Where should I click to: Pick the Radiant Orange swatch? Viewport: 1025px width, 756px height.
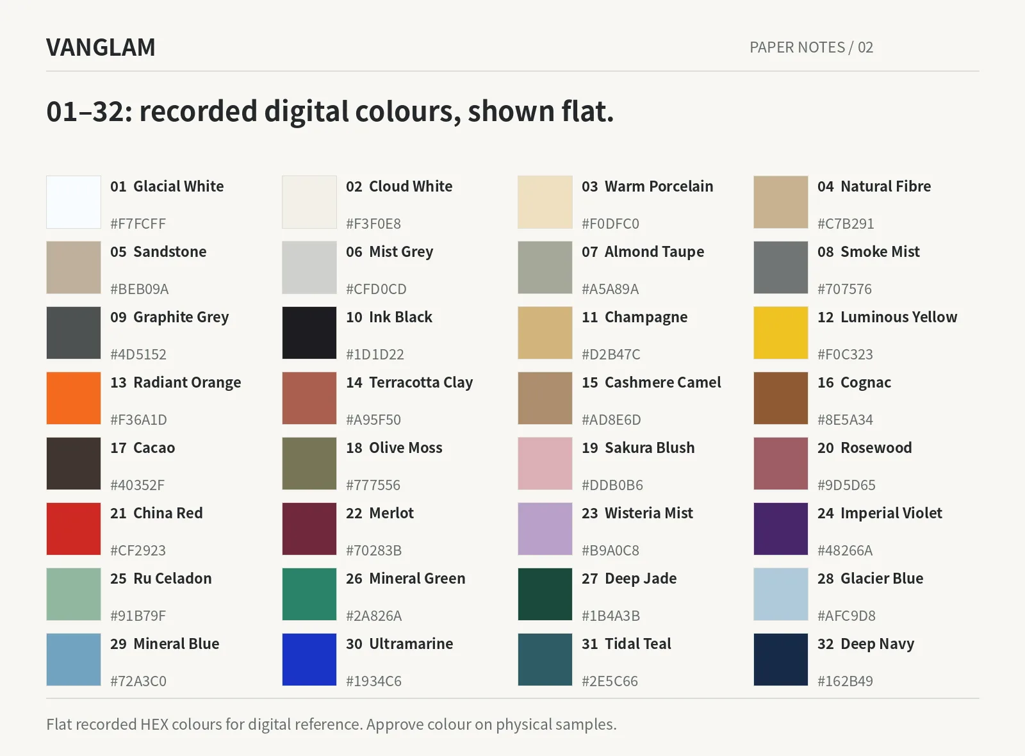pos(74,399)
